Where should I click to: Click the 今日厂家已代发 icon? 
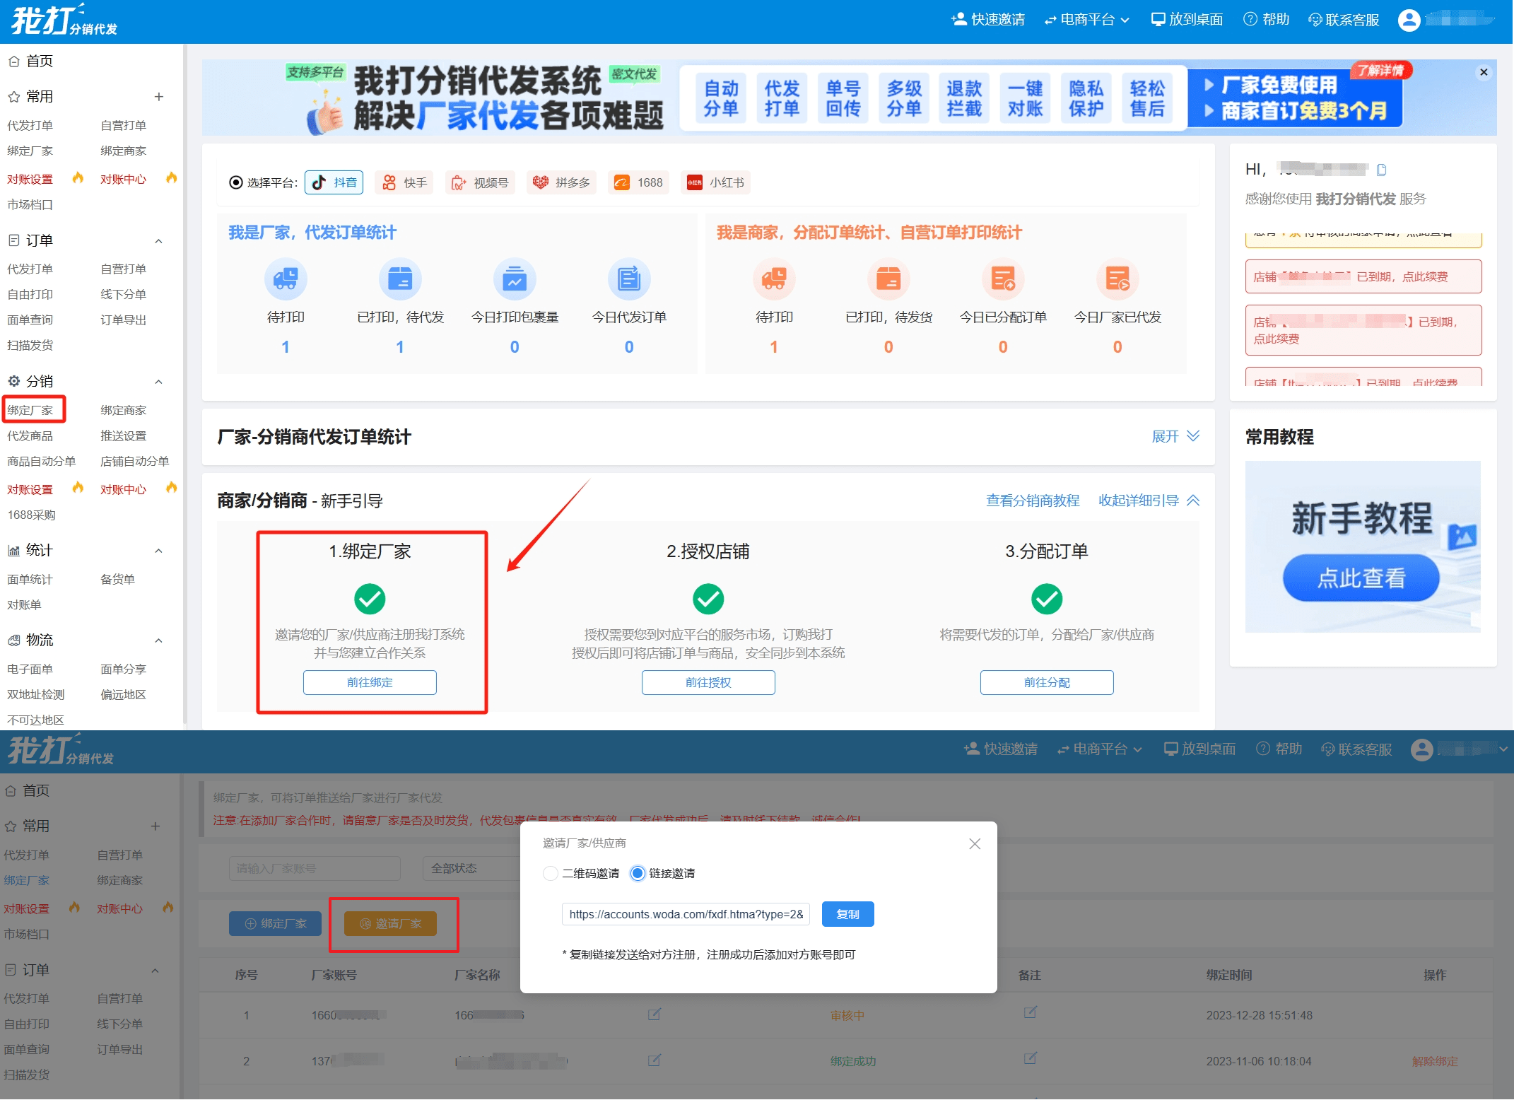[x=1117, y=279]
